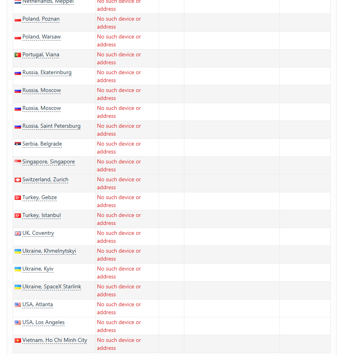Open the Poland, Warsaw node link
358x355 pixels.
coord(42,37)
